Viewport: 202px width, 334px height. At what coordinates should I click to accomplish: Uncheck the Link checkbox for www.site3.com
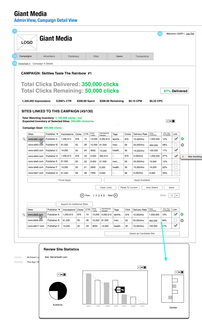click(x=176, y=150)
